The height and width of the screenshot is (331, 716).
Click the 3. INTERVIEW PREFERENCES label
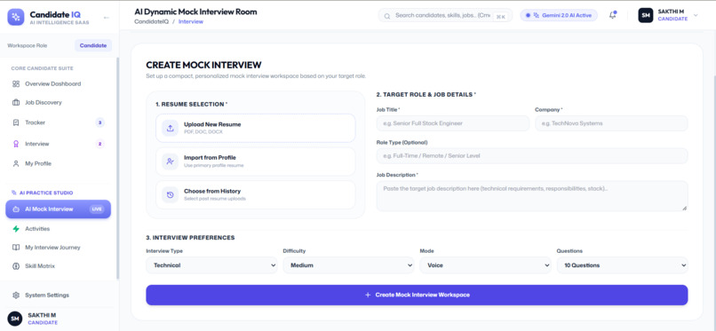[190, 238]
